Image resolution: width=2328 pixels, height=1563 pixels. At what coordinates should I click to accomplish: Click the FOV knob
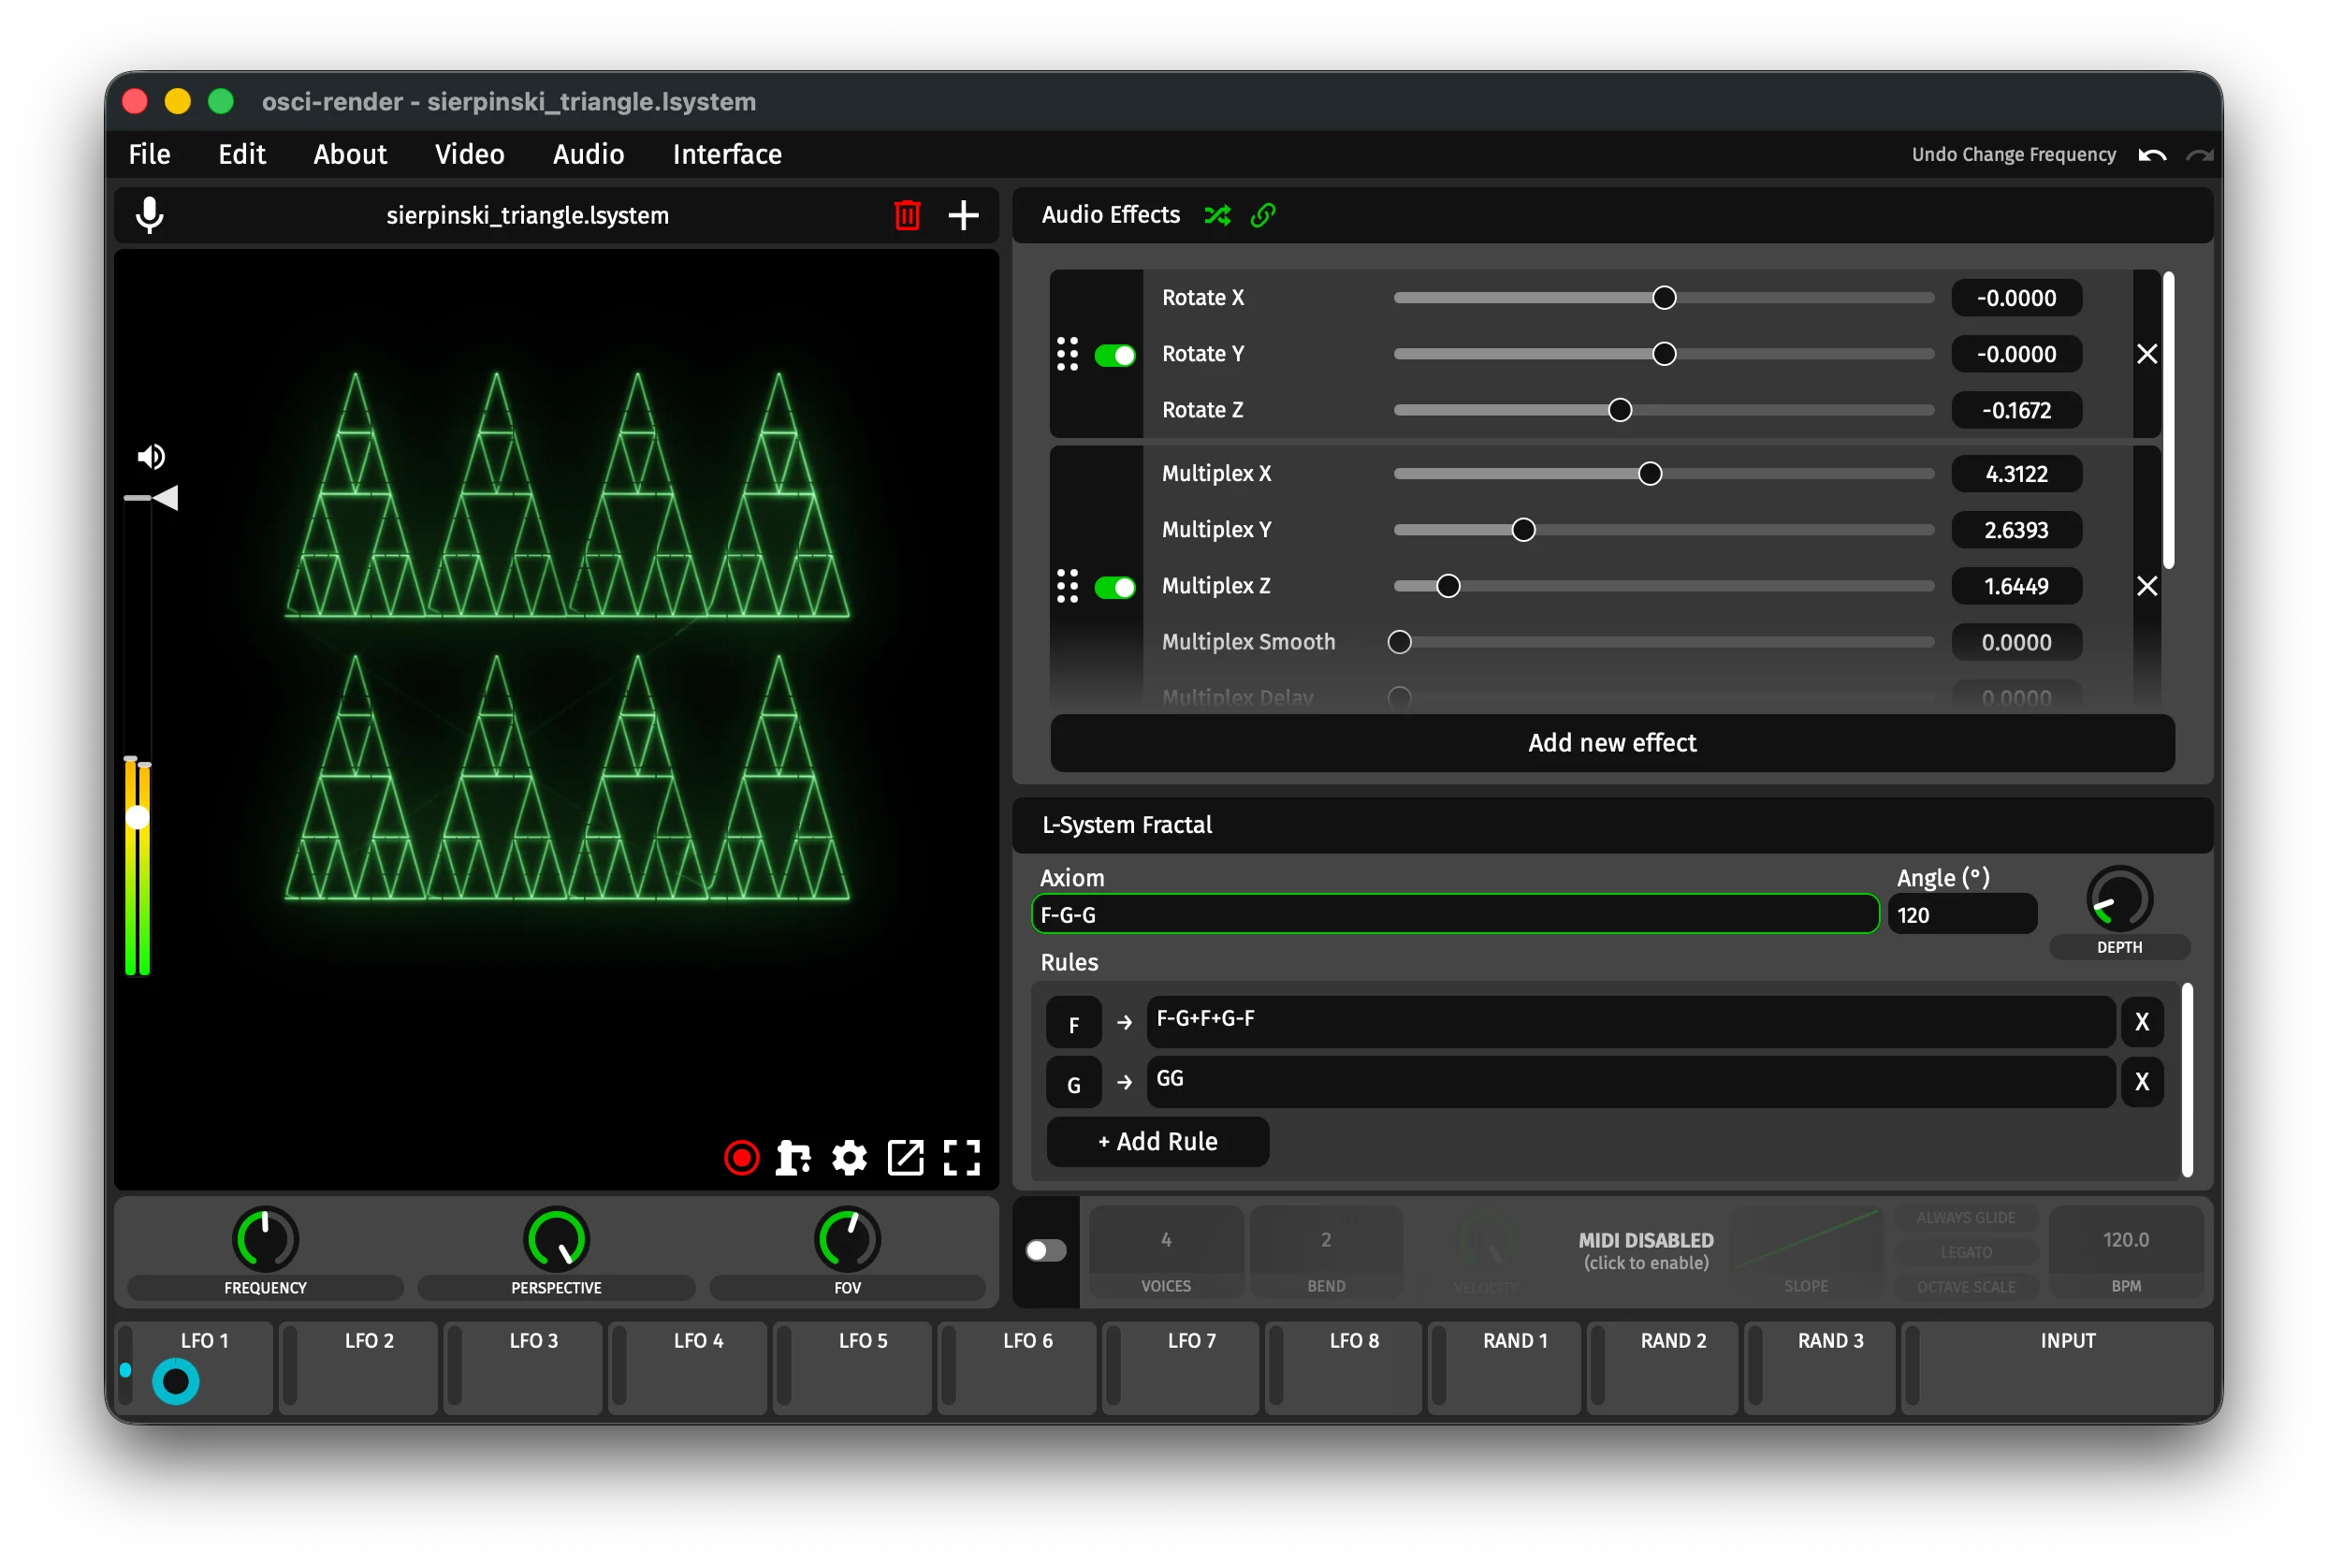[847, 1239]
